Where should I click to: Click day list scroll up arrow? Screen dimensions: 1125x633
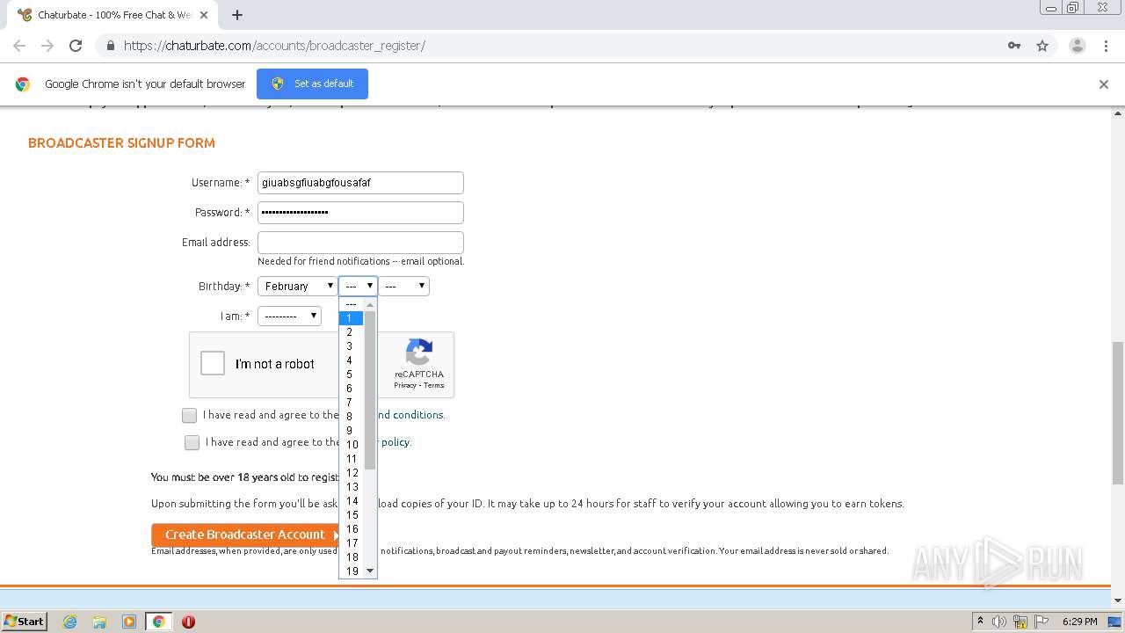[x=370, y=304]
